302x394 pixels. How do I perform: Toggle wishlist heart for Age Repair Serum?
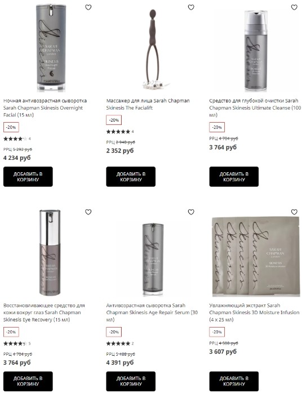[191, 212]
